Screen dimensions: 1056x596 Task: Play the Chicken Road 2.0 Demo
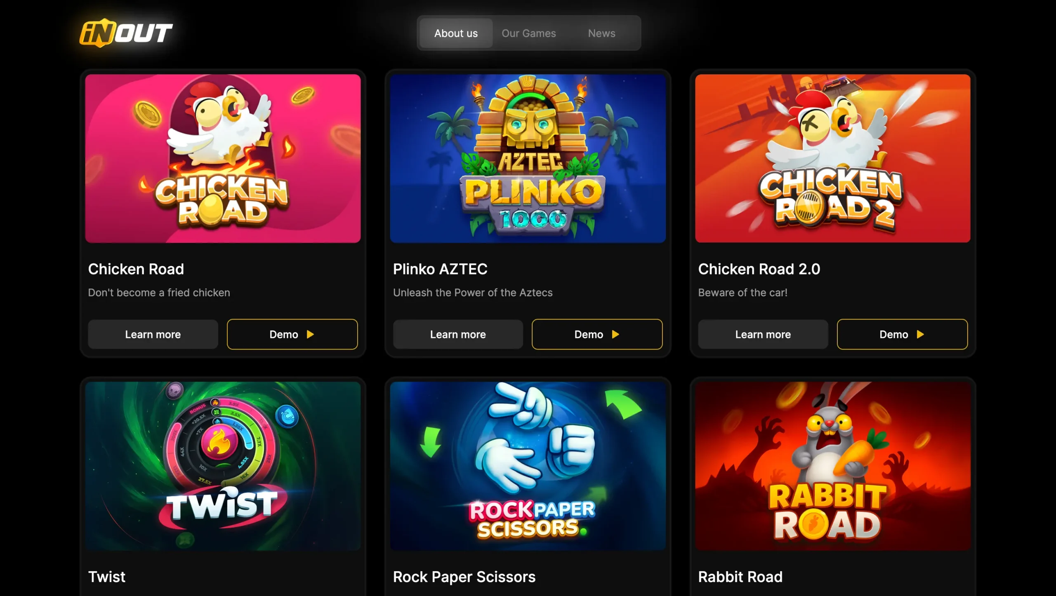click(x=902, y=334)
